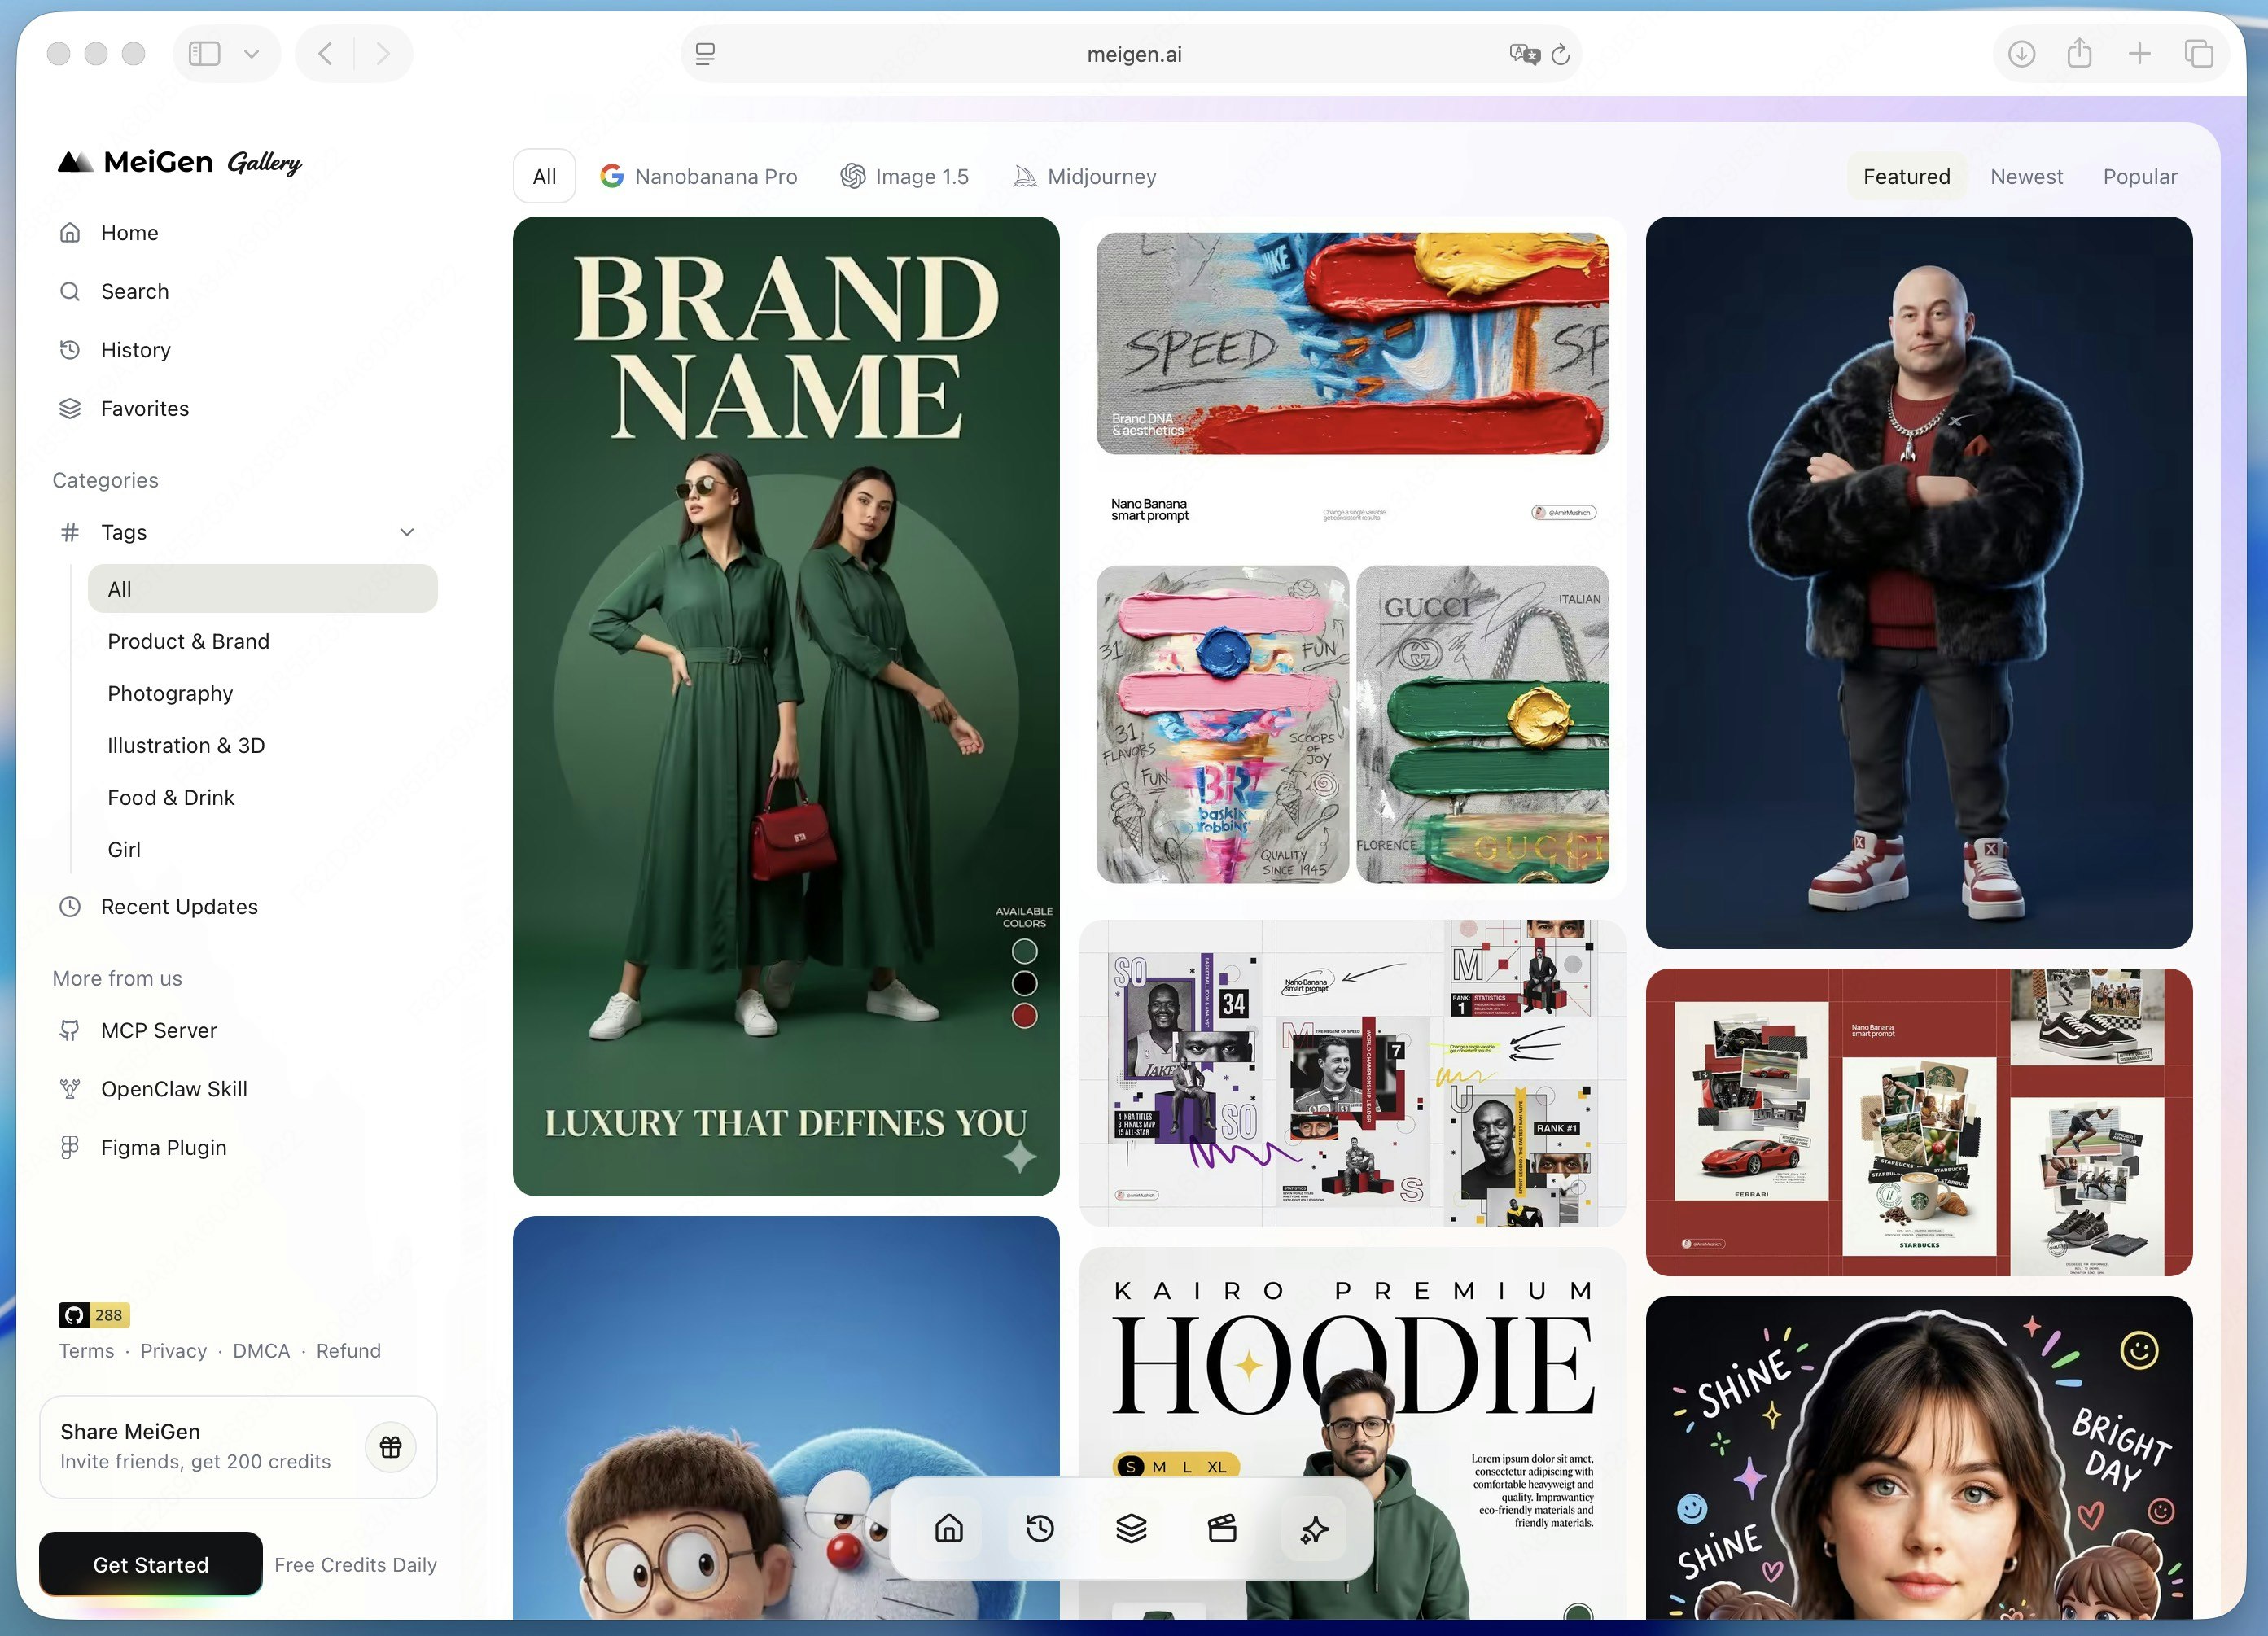Collapse the Tags category list

[x=407, y=532]
